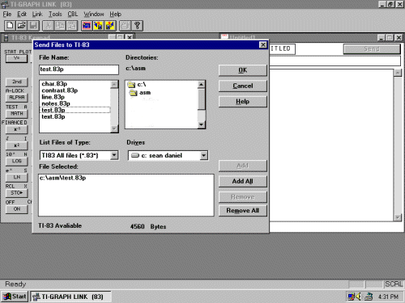Click the Help button in Send Files dialog

click(242, 102)
